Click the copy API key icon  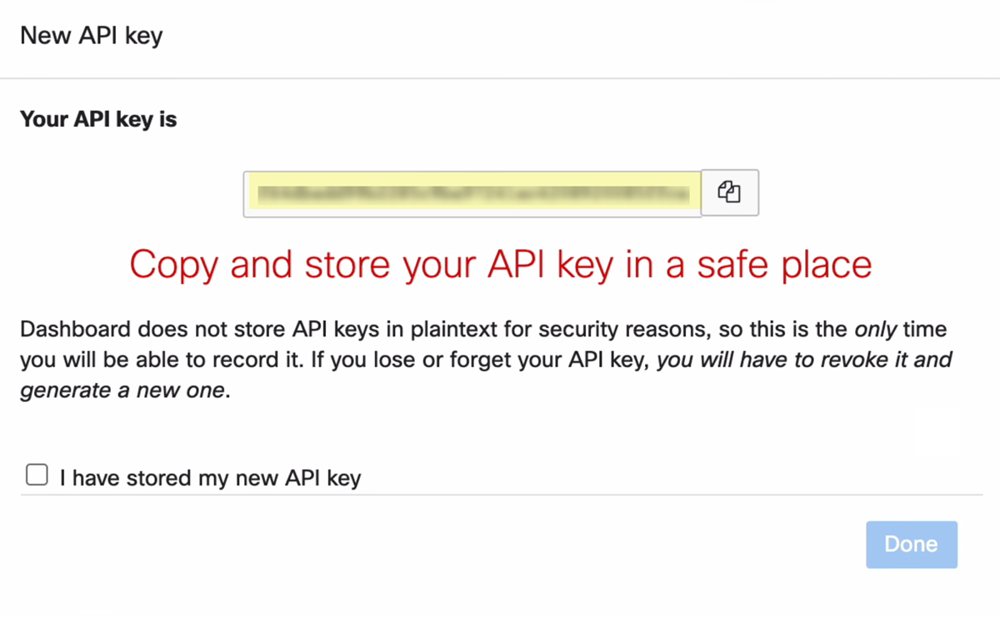click(x=729, y=193)
